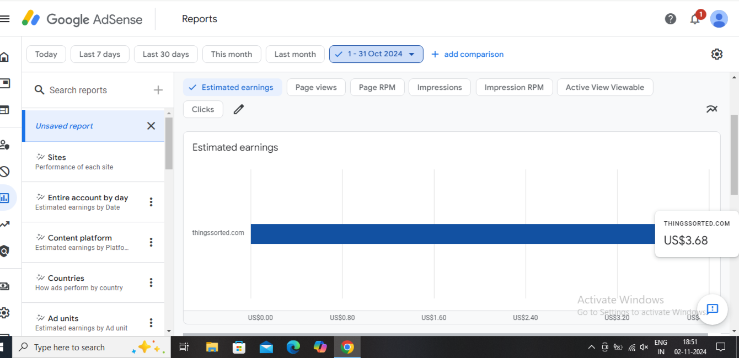Image resolution: width=739 pixels, height=358 pixels.
Task: Select the Last month range
Action: [295, 54]
